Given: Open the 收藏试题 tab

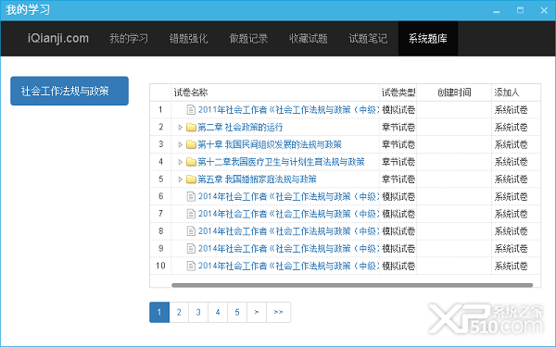Looking at the screenshot, I should tap(309, 38).
